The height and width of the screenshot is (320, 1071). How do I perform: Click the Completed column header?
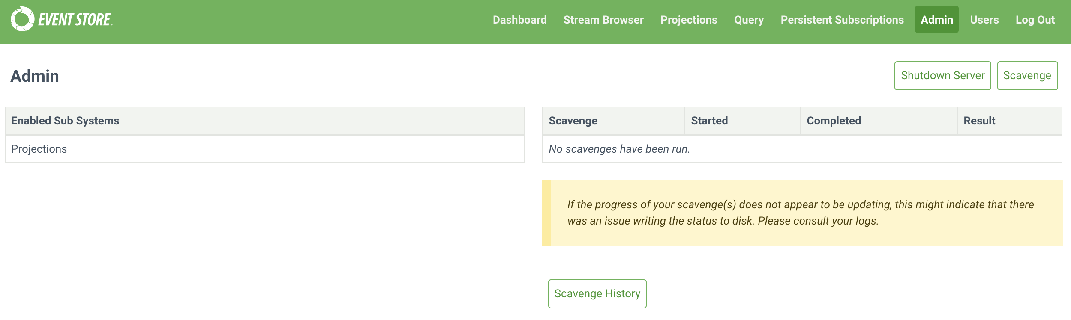pyautogui.click(x=834, y=121)
